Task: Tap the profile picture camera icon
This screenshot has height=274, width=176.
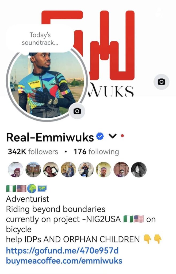Action: point(77,111)
